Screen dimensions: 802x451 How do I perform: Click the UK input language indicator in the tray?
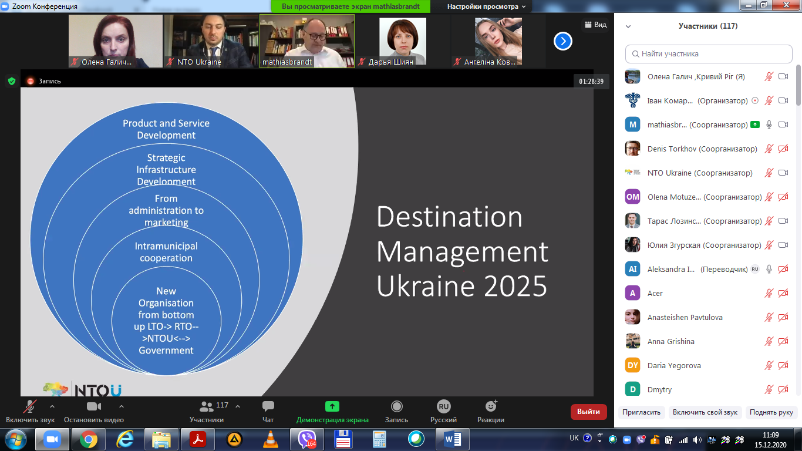click(x=574, y=438)
